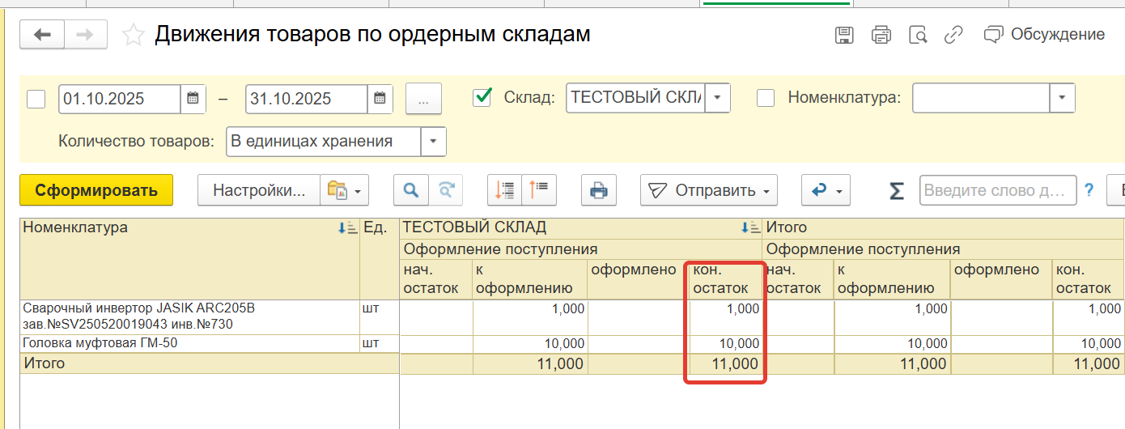This screenshot has height=429, width=1125.
Task: Open the Отправить dropdown menu
Action: [709, 190]
